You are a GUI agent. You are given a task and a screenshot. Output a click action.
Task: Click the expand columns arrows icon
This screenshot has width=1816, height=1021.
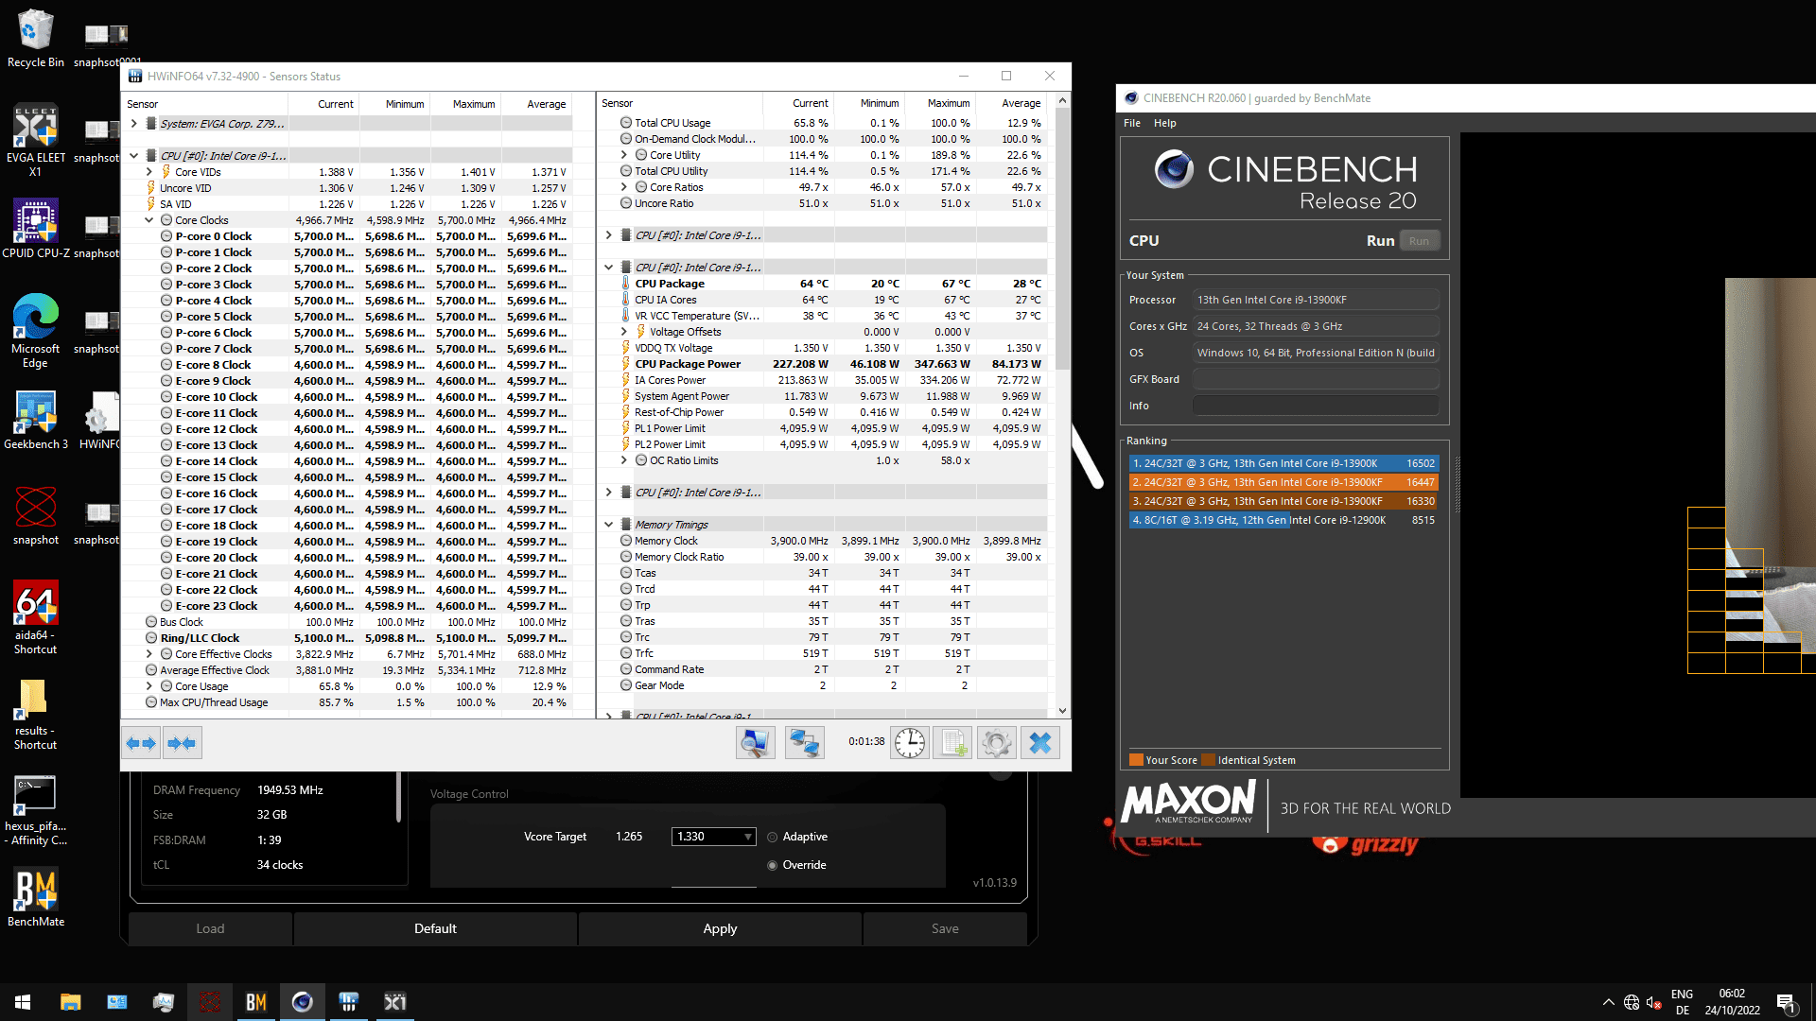pos(141,743)
